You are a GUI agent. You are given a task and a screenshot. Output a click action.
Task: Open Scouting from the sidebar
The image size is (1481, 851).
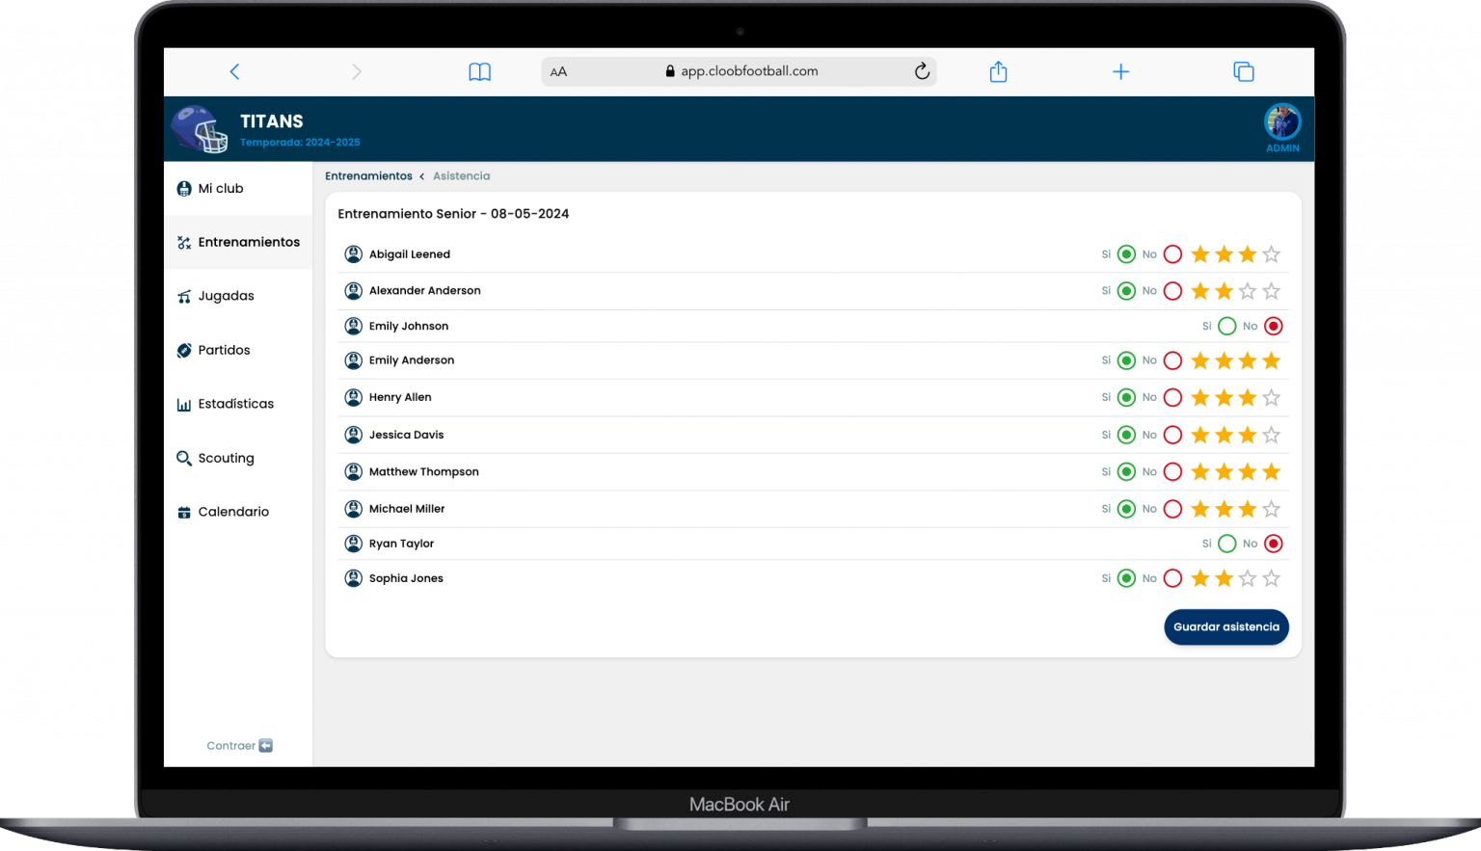tap(226, 458)
